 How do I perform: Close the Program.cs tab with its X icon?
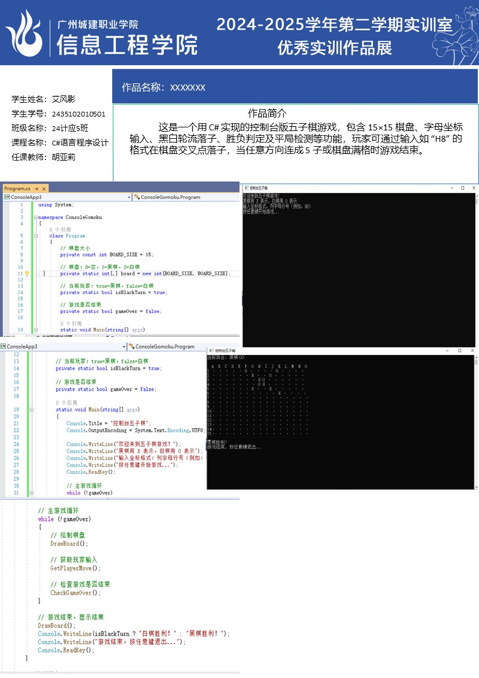(44, 188)
